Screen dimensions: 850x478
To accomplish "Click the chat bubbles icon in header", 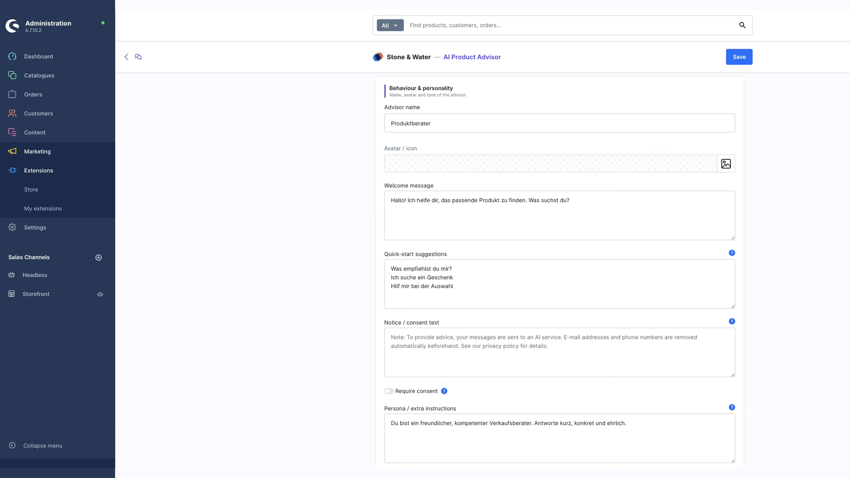I will 138,57.
